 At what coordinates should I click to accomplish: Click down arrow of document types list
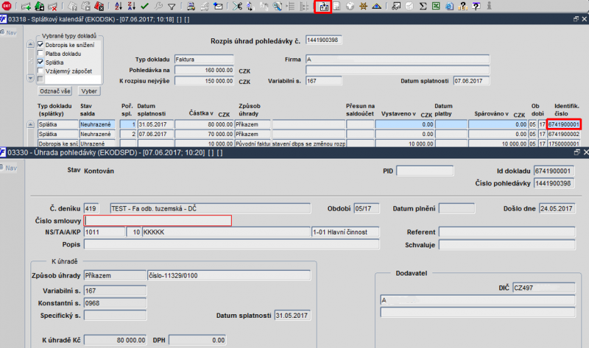click(30, 78)
